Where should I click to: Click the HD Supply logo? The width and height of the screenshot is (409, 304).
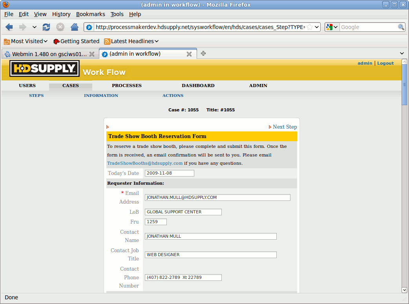(x=44, y=69)
